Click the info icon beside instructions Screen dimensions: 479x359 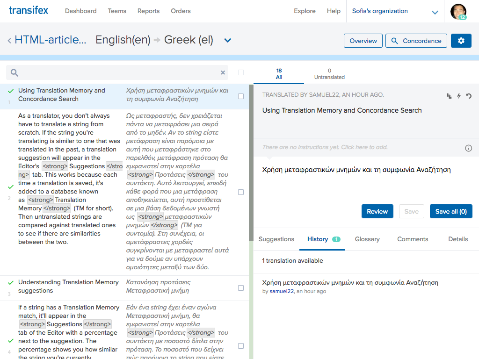coord(468,148)
